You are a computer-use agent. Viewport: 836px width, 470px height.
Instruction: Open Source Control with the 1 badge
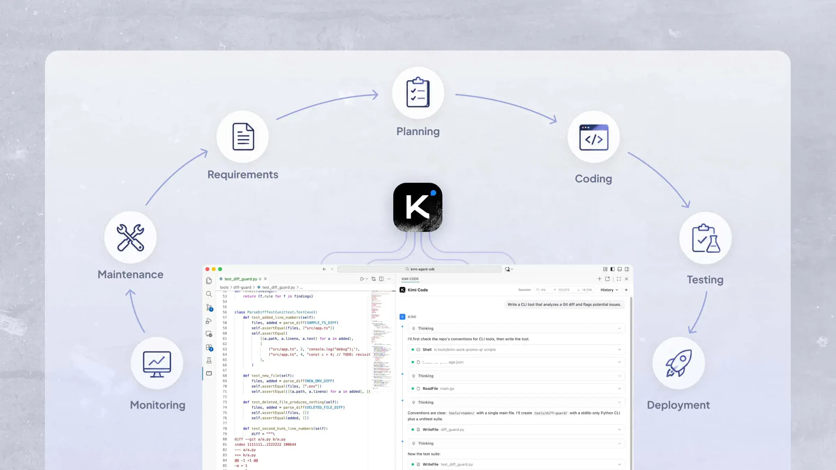[209, 307]
